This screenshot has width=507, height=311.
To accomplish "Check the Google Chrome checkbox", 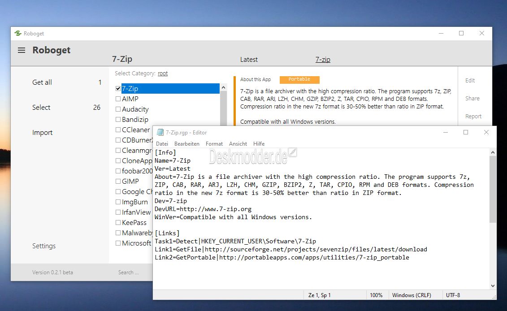I will point(118,192).
